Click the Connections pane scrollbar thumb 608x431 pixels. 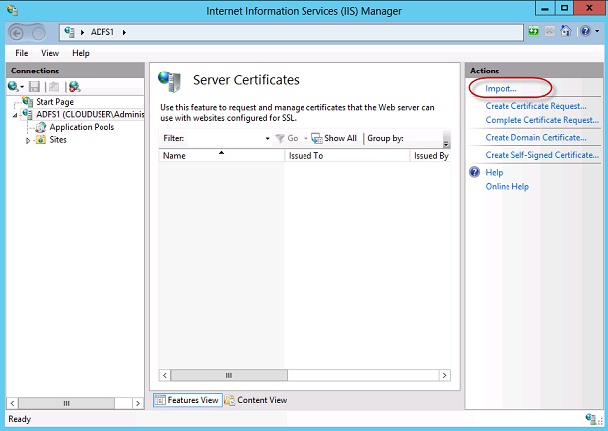tap(67, 403)
